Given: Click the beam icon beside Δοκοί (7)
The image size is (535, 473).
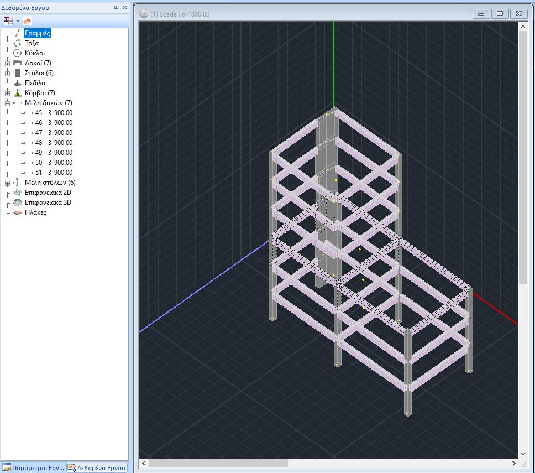Looking at the screenshot, I should point(18,63).
